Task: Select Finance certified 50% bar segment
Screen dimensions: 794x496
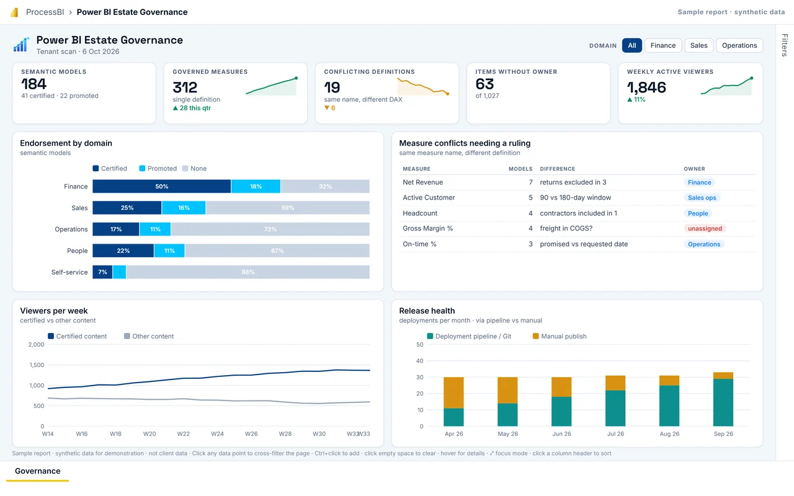Action: click(x=162, y=186)
